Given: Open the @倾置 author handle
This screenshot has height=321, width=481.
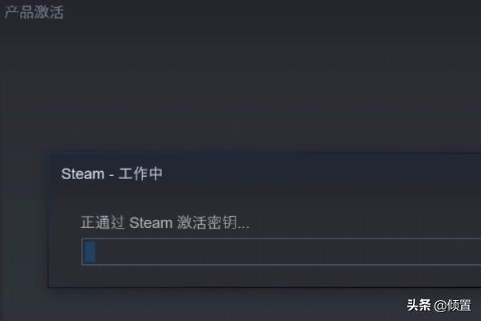Looking at the screenshot, I should click(x=453, y=305).
